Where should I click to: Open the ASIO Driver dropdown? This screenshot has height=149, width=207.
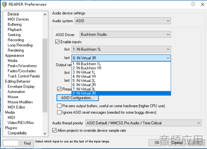pos(125,34)
